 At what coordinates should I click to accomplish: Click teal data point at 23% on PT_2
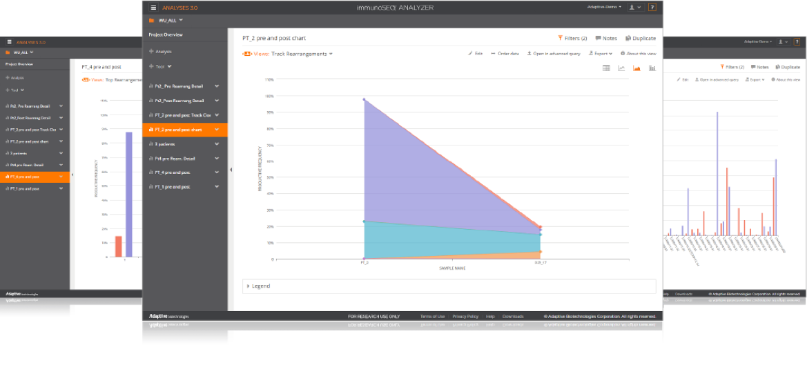364,221
